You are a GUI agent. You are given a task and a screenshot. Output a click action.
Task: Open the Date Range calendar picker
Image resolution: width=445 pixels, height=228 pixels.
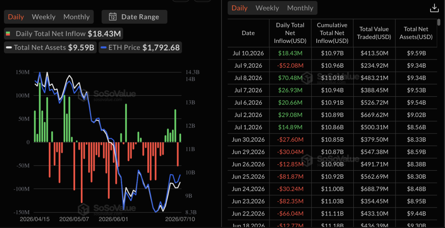134,17
